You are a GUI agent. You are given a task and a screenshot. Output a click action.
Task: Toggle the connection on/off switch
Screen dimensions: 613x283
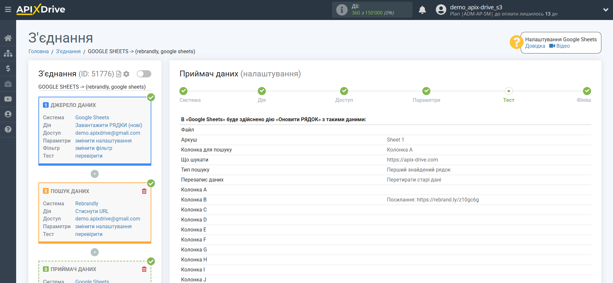(x=144, y=74)
